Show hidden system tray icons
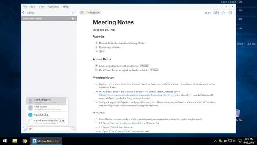Viewport: 257px width, 145px height. coord(216,141)
